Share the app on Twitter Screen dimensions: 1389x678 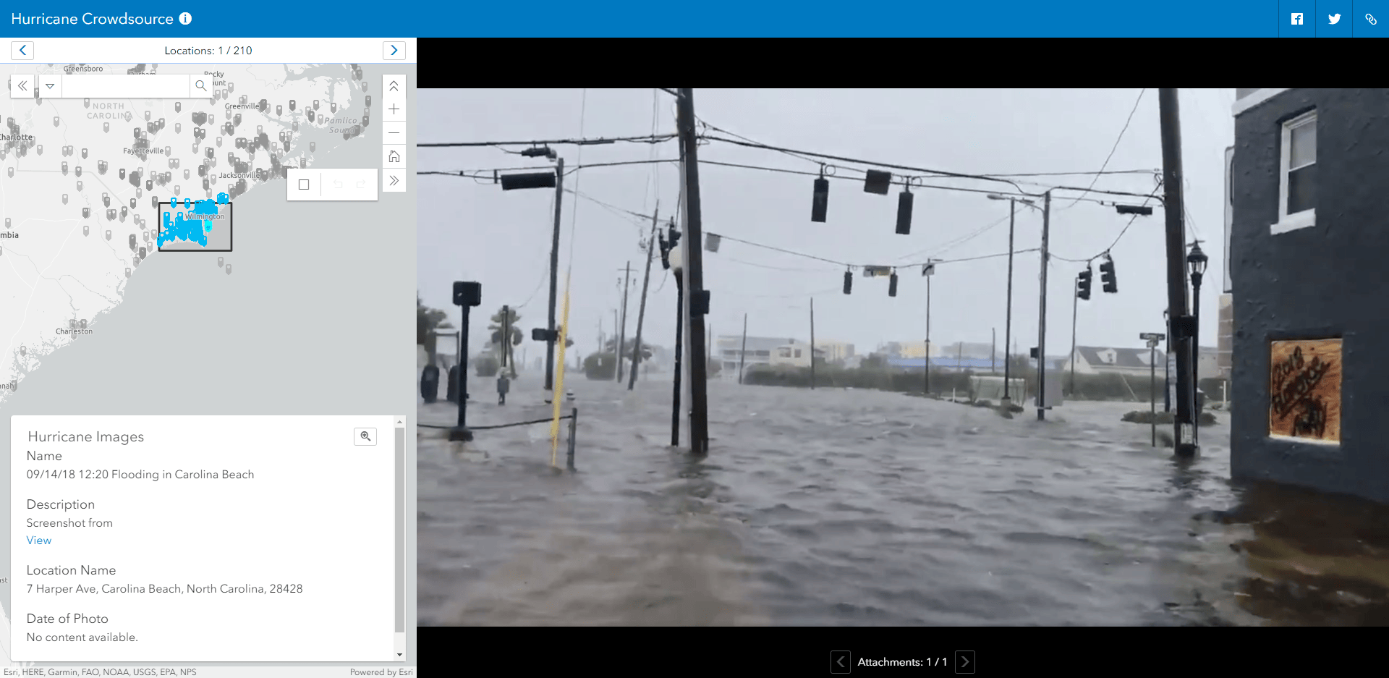pyautogui.click(x=1334, y=19)
